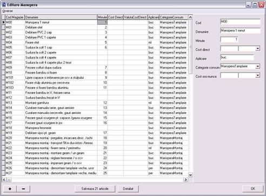The image size is (266, 196).
Task: Click the Cost direct amount field
Action: [229, 49]
